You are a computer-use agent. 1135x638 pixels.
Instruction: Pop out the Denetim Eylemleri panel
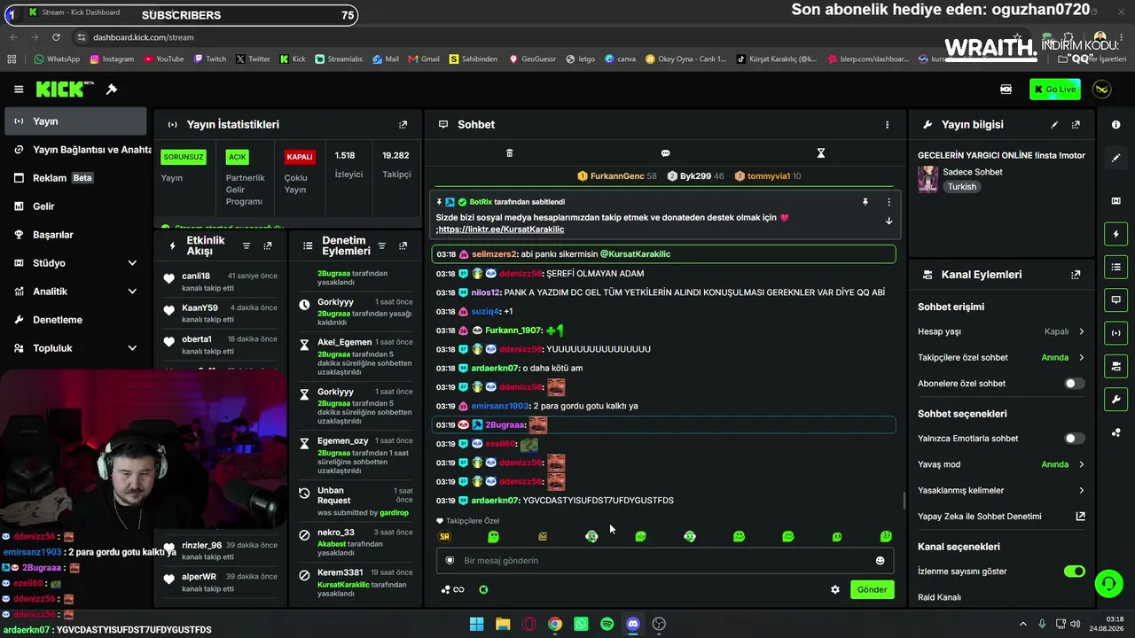(403, 246)
